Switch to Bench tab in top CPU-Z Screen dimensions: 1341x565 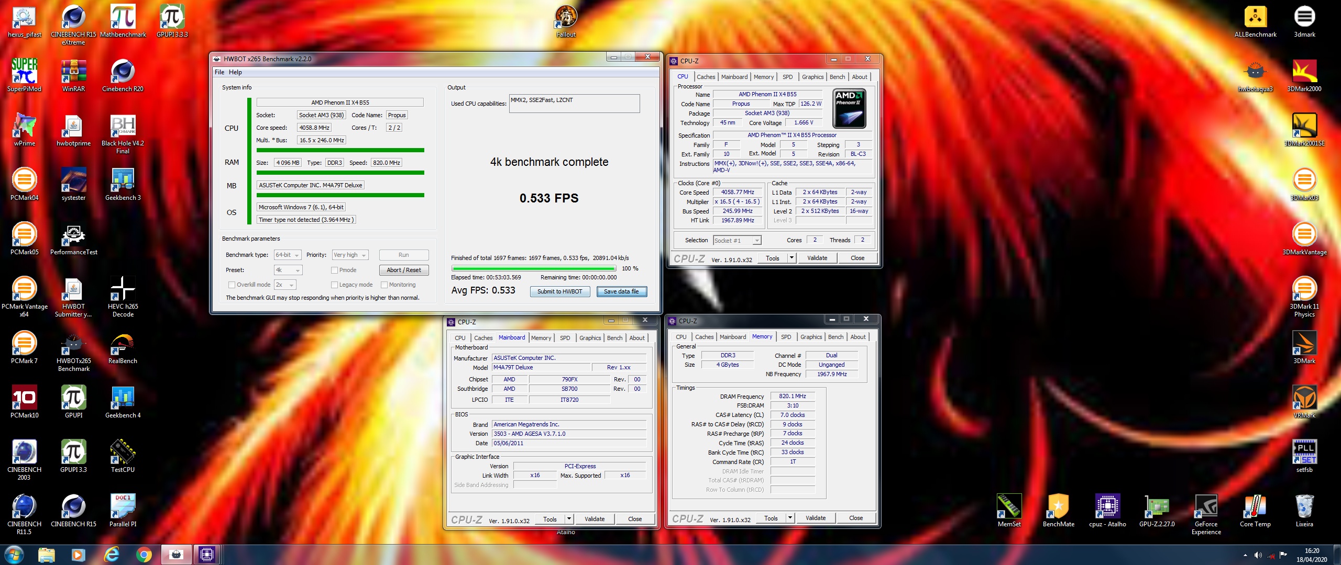tap(837, 77)
